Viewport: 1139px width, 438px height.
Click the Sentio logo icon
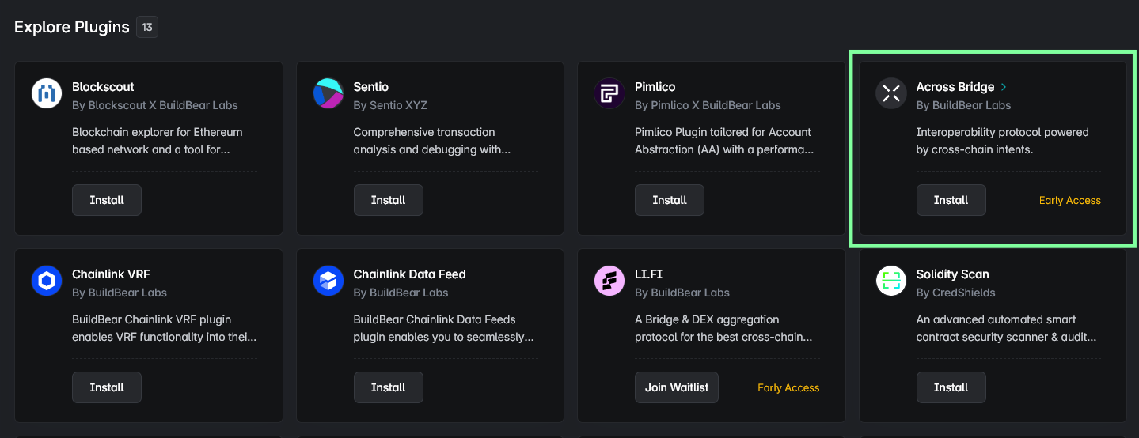(x=328, y=93)
